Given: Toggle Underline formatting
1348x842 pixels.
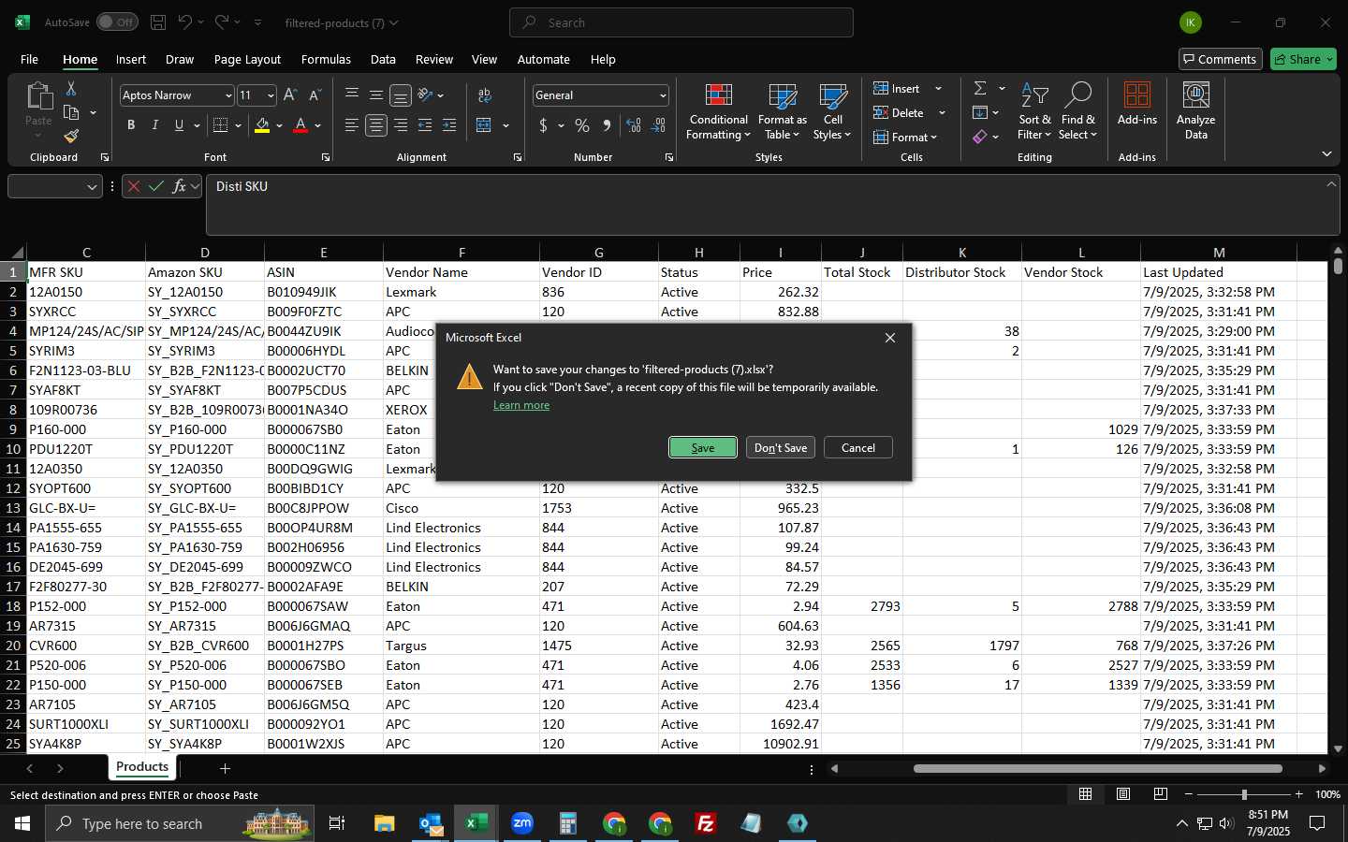Looking at the screenshot, I should coord(179,125).
